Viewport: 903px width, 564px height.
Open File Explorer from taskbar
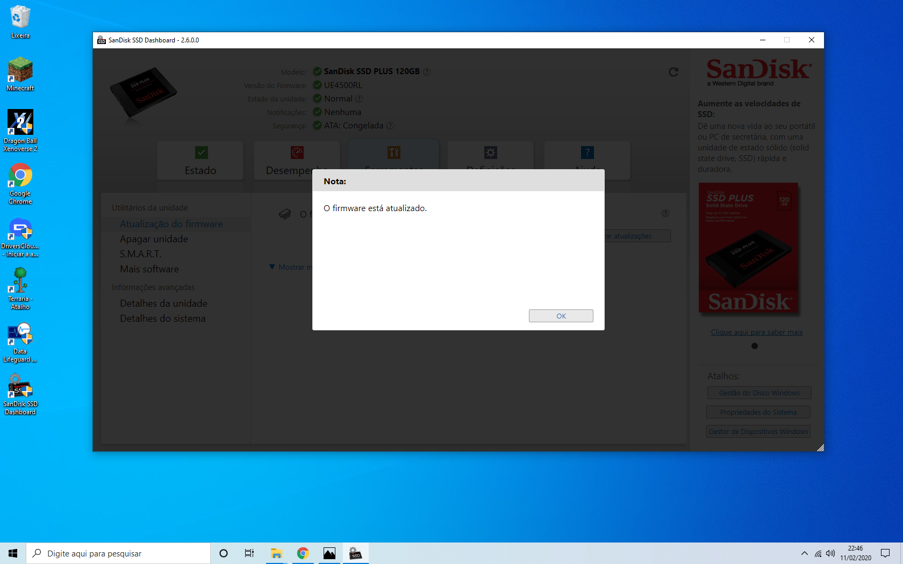(x=276, y=553)
